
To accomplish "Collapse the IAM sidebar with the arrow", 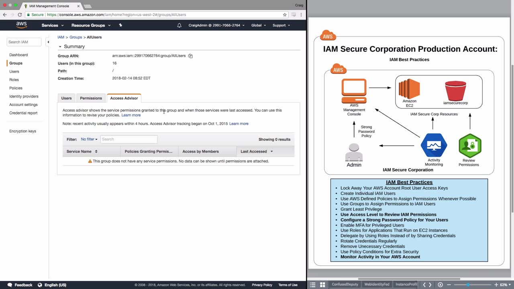I will tap(48, 42).
